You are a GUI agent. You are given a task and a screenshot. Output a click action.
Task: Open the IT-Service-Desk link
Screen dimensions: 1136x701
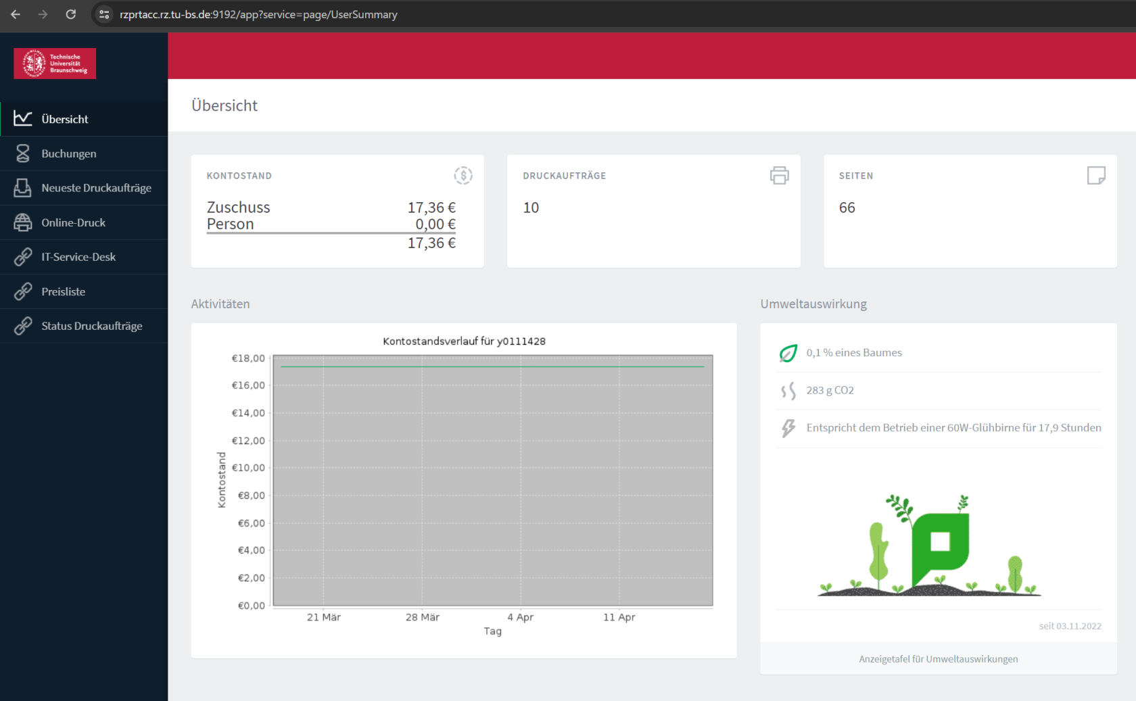(84, 257)
